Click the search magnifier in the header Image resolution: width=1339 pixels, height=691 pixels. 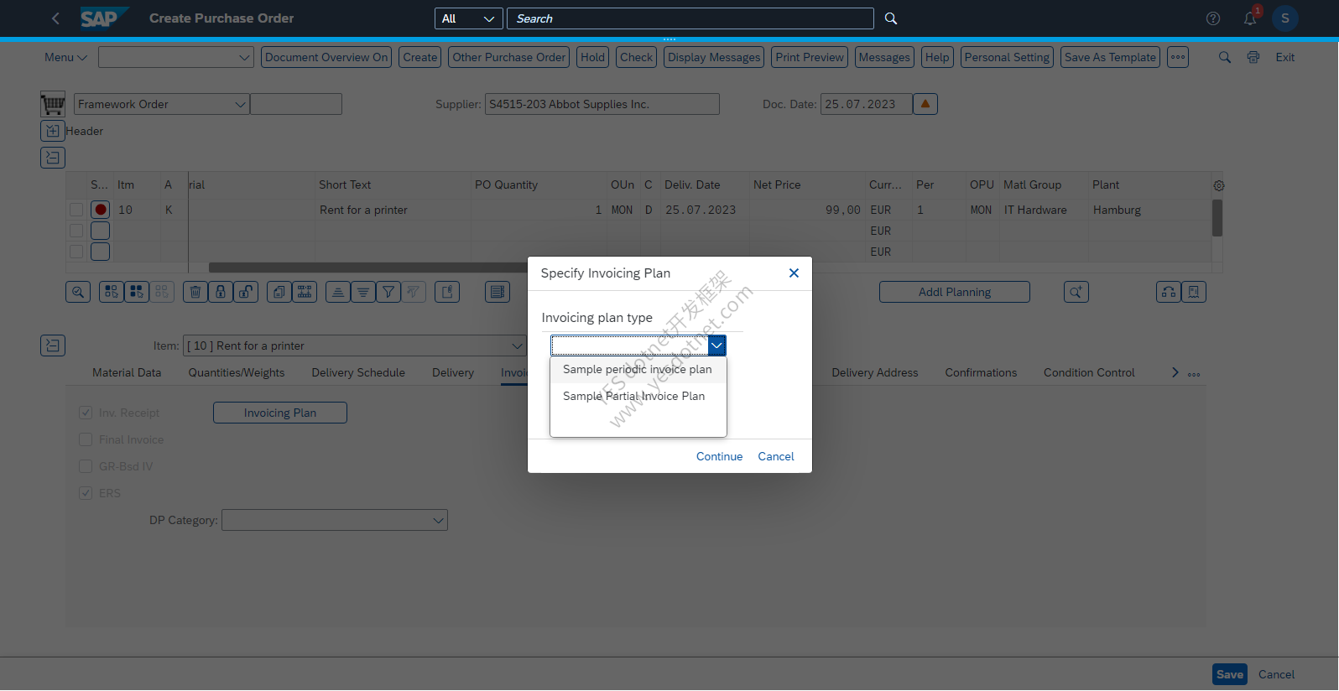pos(891,18)
